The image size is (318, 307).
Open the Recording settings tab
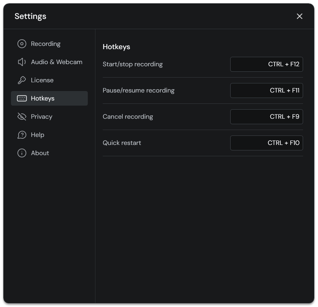click(x=46, y=44)
